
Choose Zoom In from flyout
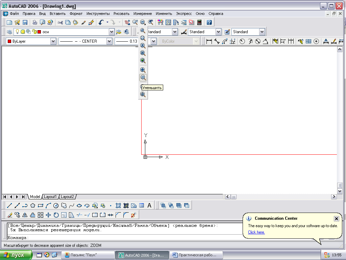(143, 70)
